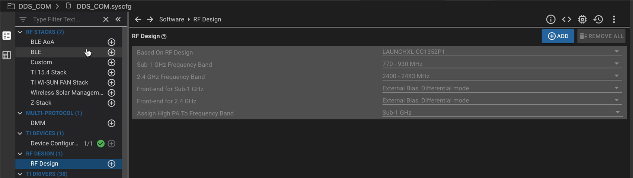Select TI 15.4 Stack in the tree

48,72
